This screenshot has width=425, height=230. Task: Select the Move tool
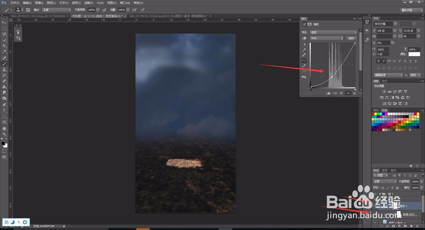click(x=4, y=23)
